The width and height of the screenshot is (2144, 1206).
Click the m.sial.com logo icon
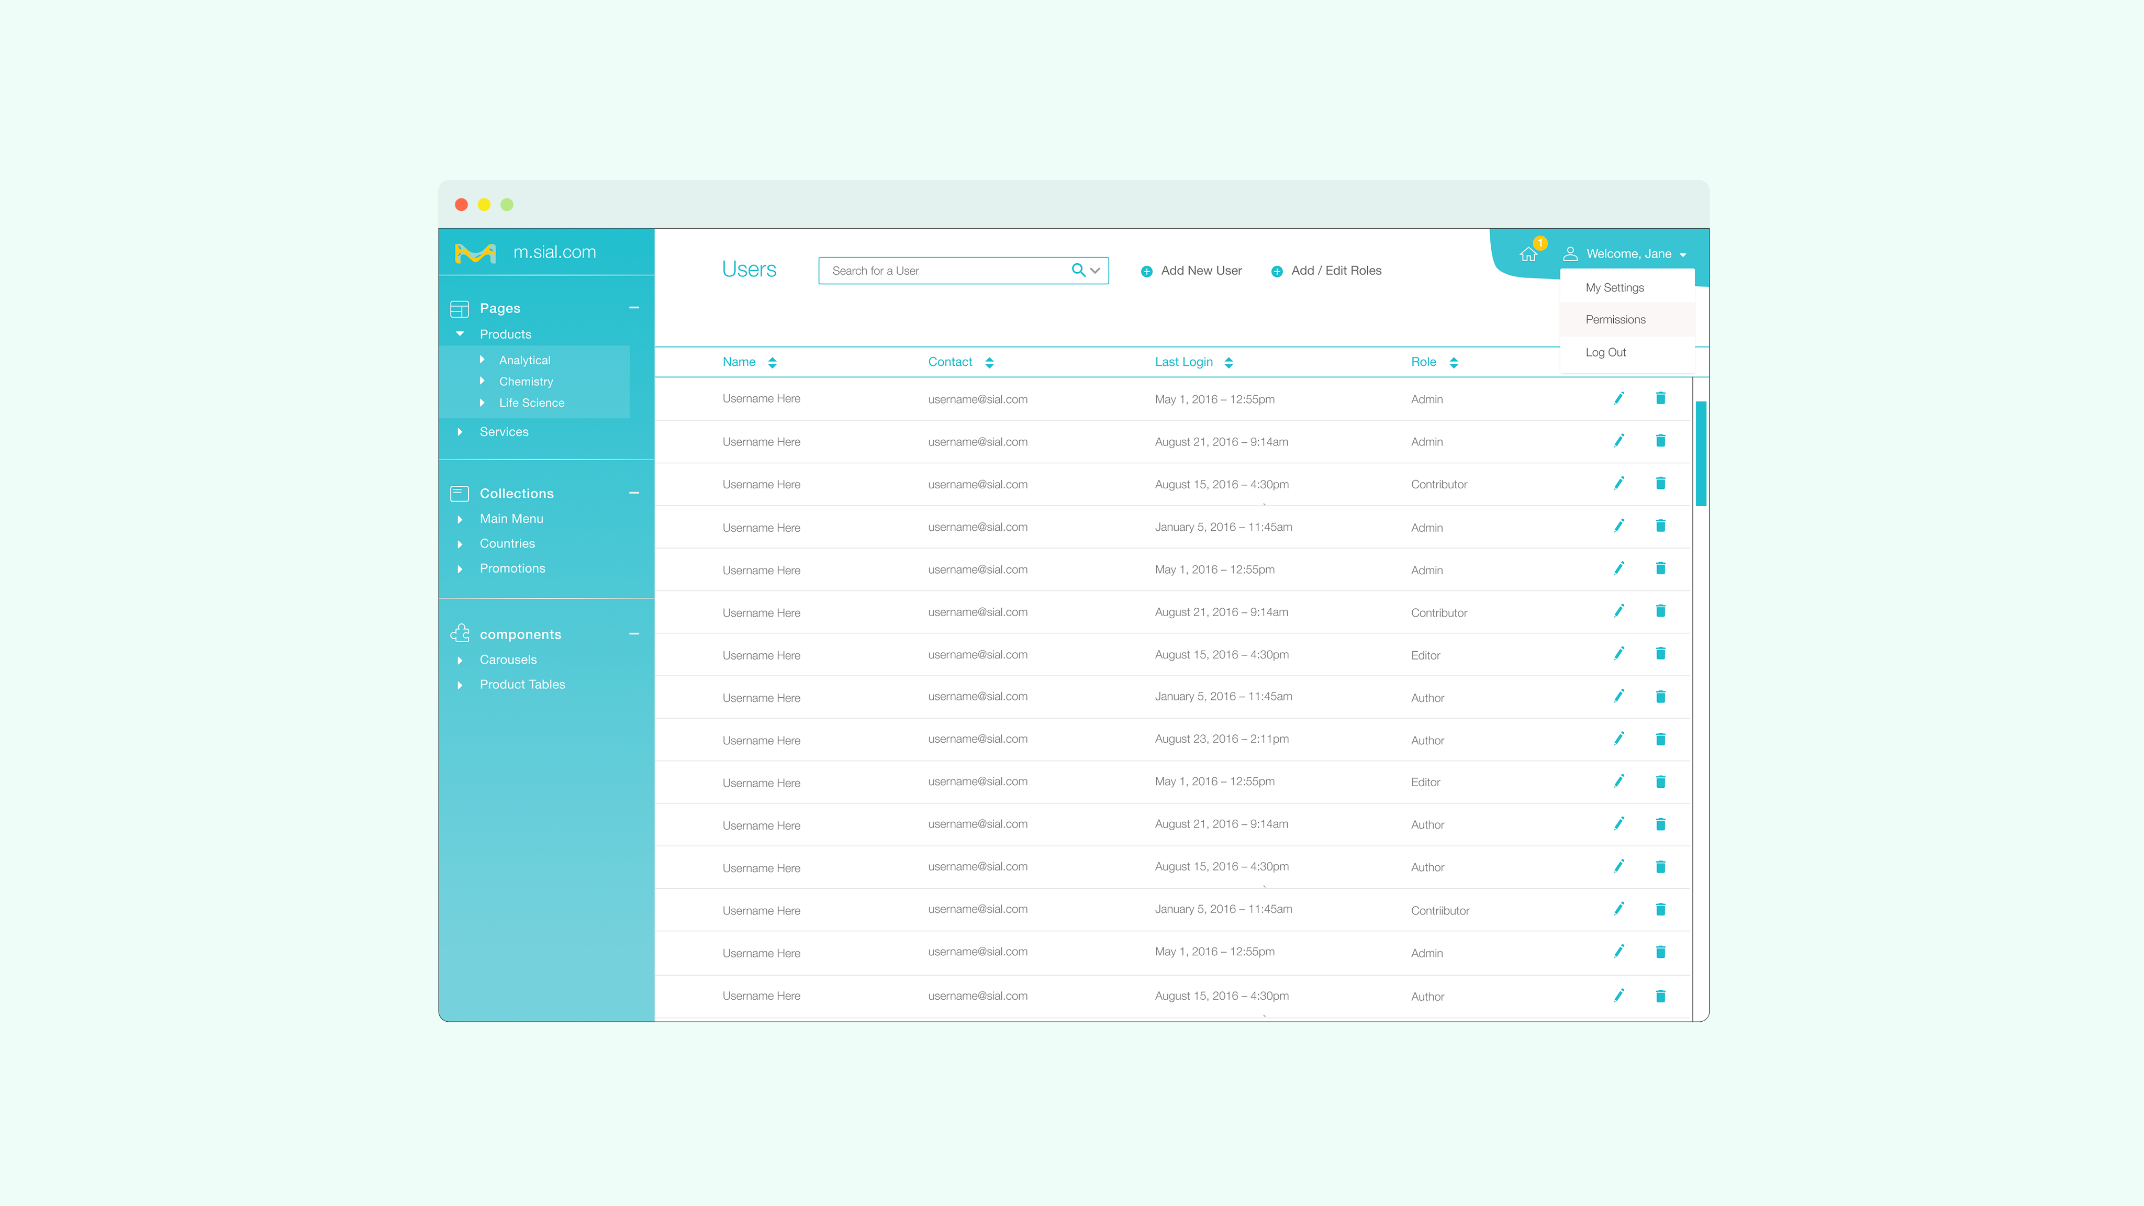pos(475,253)
